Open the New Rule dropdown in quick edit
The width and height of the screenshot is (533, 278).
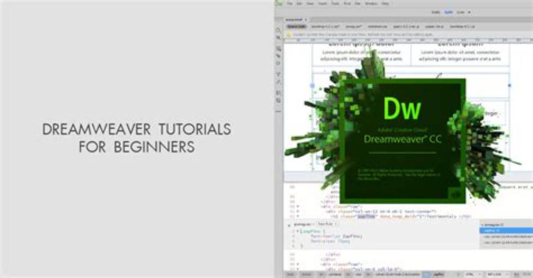click(327, 224)
